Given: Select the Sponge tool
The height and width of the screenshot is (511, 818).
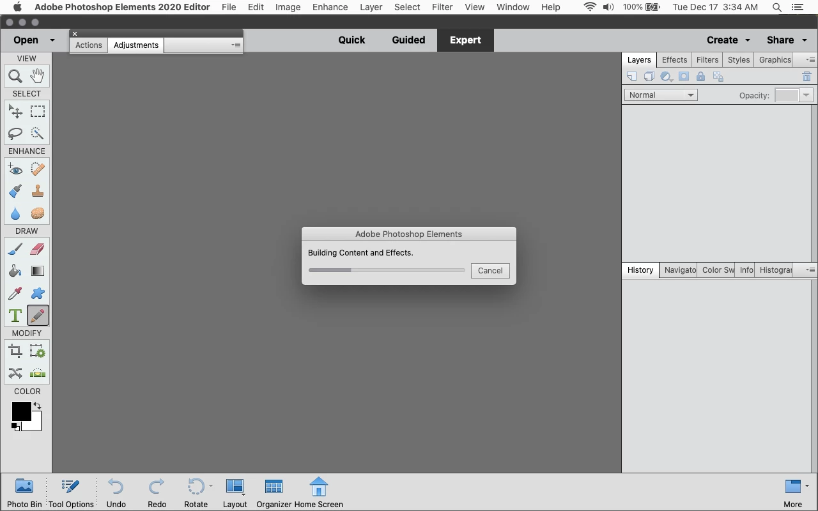Looking at the screenshot, I should [38, 213].
